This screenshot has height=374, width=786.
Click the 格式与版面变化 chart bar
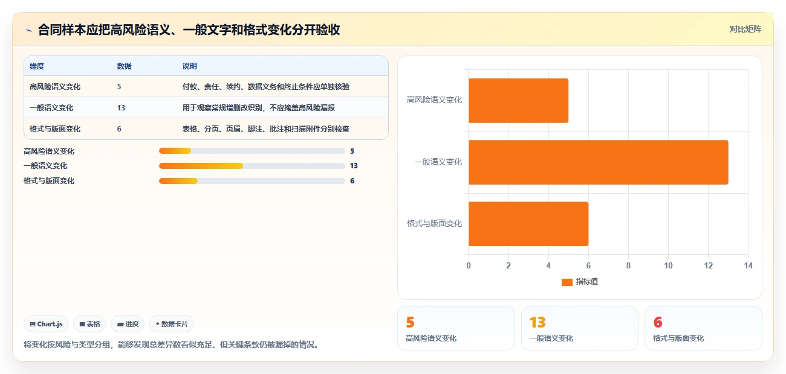[x=528, y=224]
